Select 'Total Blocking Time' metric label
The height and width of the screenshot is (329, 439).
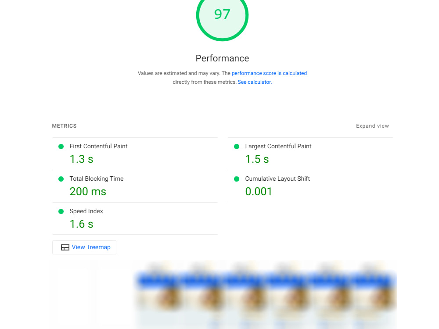coord(96,179)
